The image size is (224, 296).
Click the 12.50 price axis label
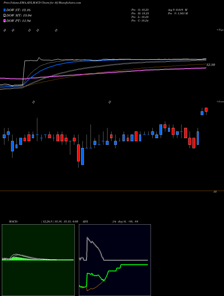[x=211, y=65]
